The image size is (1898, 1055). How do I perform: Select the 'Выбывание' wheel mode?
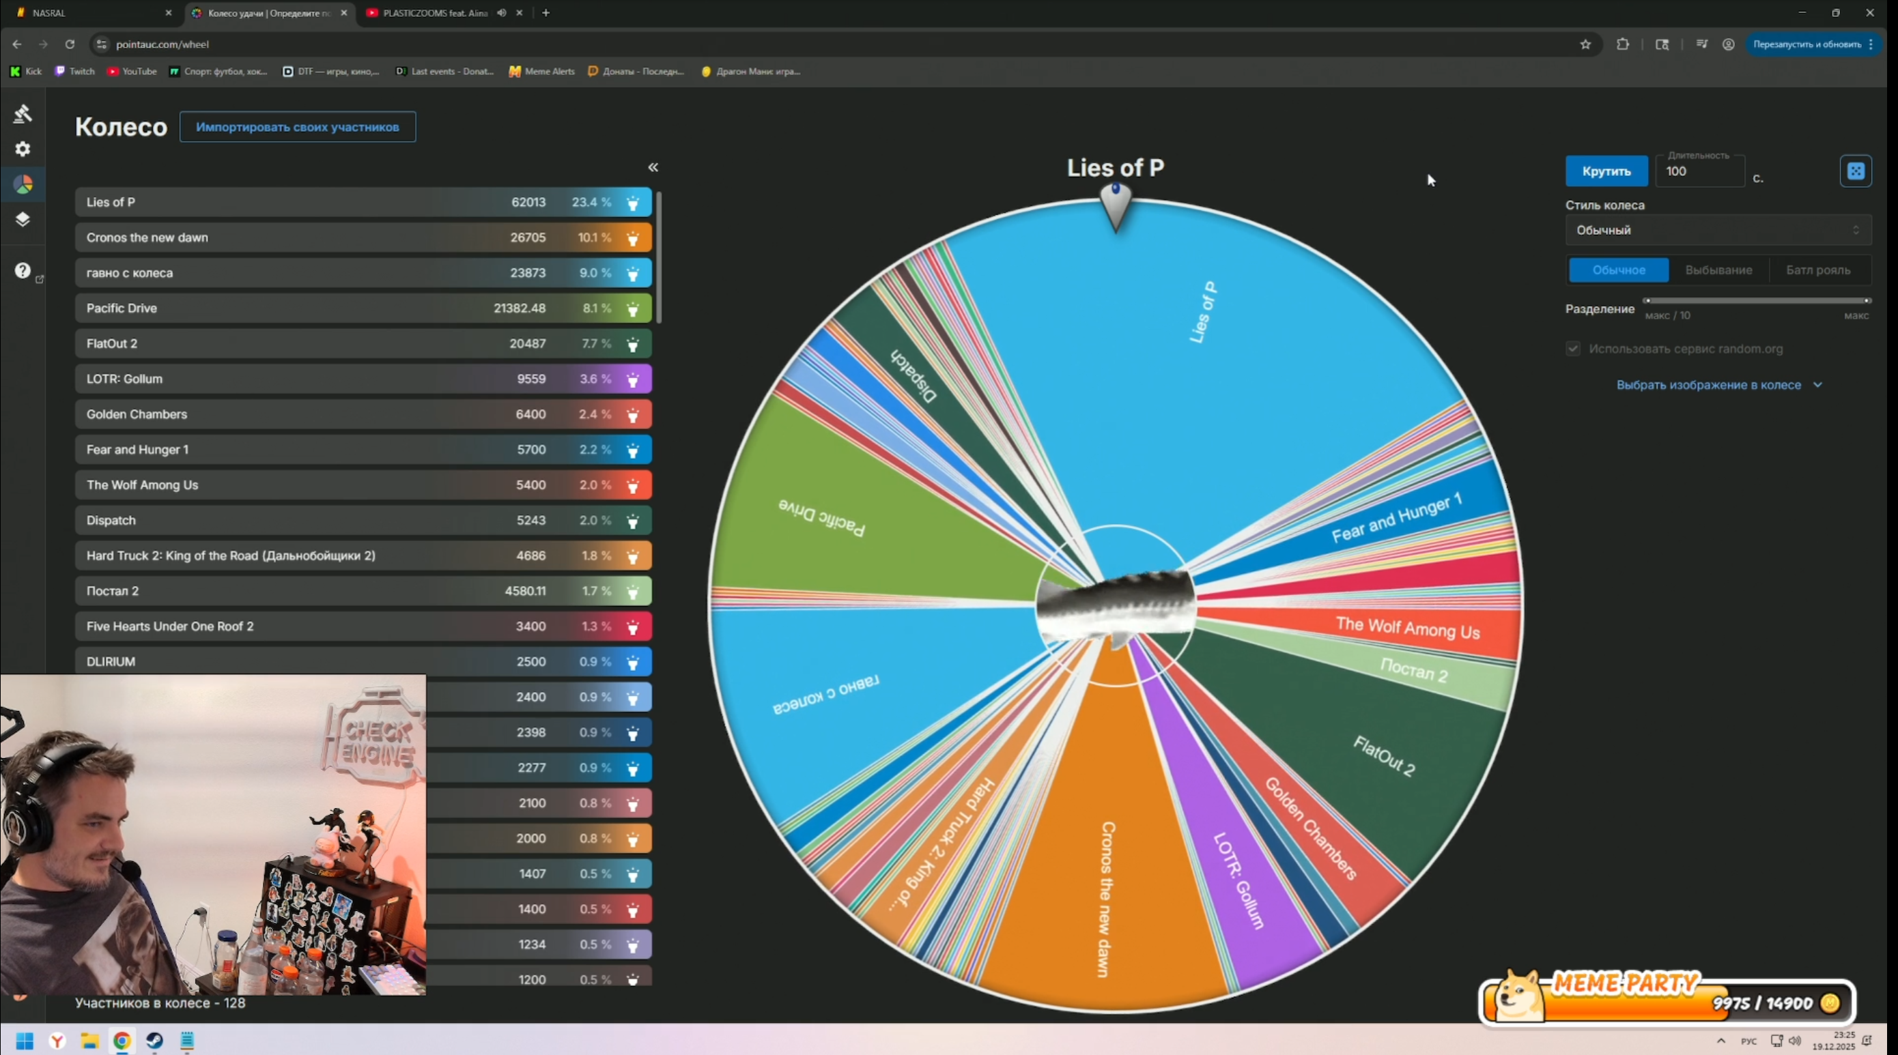[x=1718, y=270]
